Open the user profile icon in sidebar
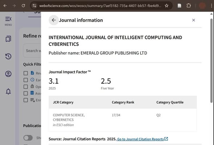 [x=8, y=74]
